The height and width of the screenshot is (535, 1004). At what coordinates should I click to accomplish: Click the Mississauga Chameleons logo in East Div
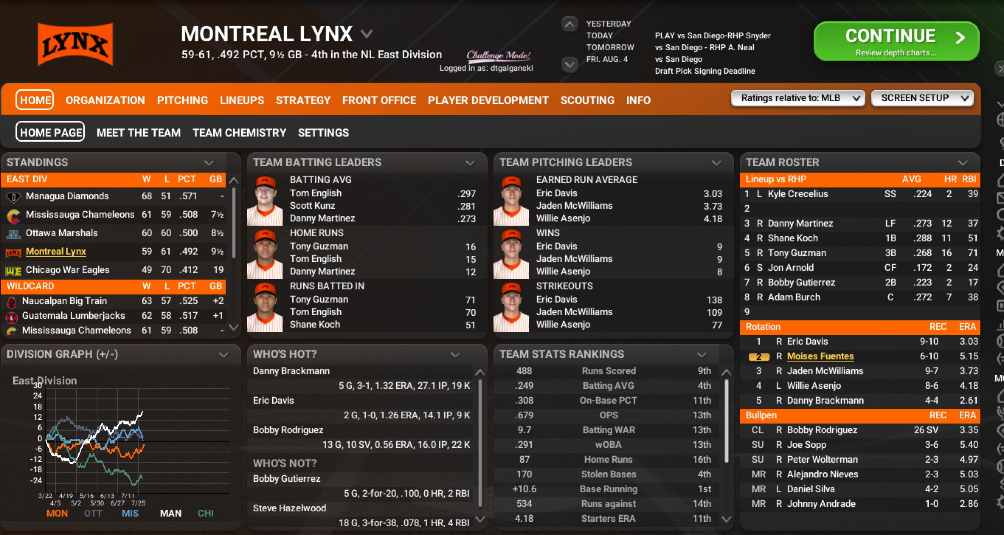click(x=14, y=215)
